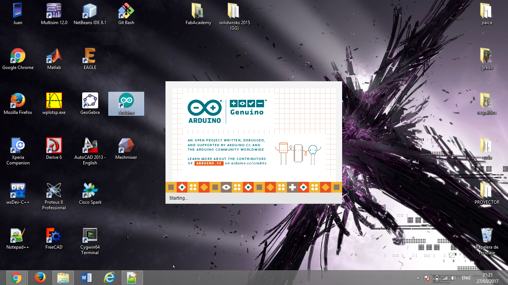Select the Arduino desktop shortcut
The image size is (508, 285).
[x=126, y=104]
